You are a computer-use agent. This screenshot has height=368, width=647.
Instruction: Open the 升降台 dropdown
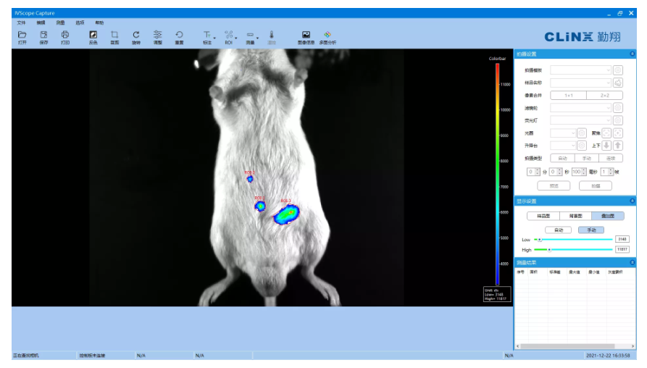(x=563, y=146)
